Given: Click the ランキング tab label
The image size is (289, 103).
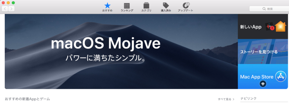Looking at the screenshot, I should (x=127, y=11).
